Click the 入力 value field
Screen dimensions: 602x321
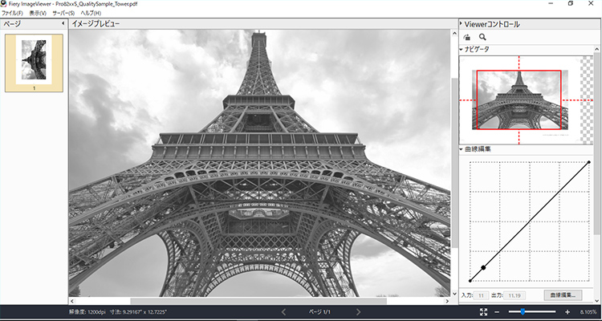pos(481,295)
